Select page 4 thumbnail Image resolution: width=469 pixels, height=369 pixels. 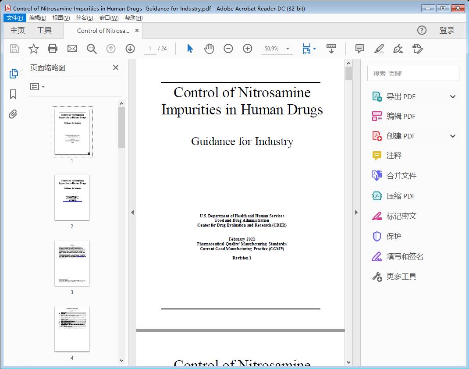click(x=72, y=329)
